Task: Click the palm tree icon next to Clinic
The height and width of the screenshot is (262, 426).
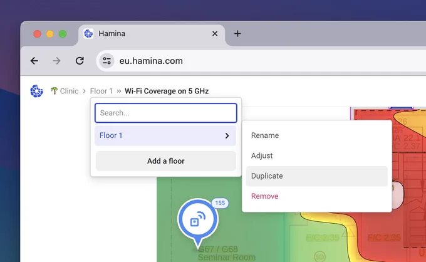Action: pos(54,90)
